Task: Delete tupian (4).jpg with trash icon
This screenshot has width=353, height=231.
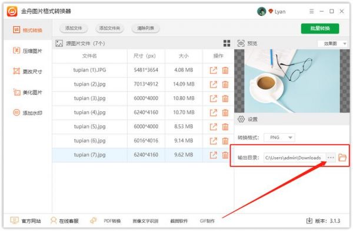Action: tap(225, 113)
